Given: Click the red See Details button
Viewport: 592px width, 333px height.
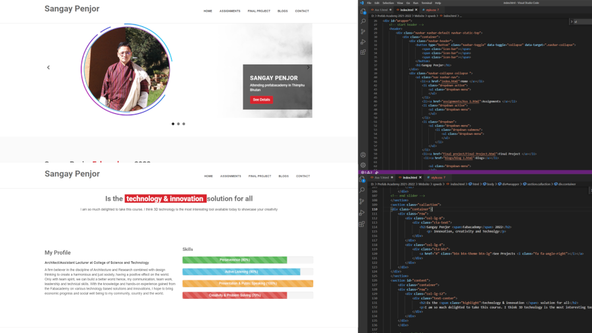Looking at the screenshot, I should (261, 99).
